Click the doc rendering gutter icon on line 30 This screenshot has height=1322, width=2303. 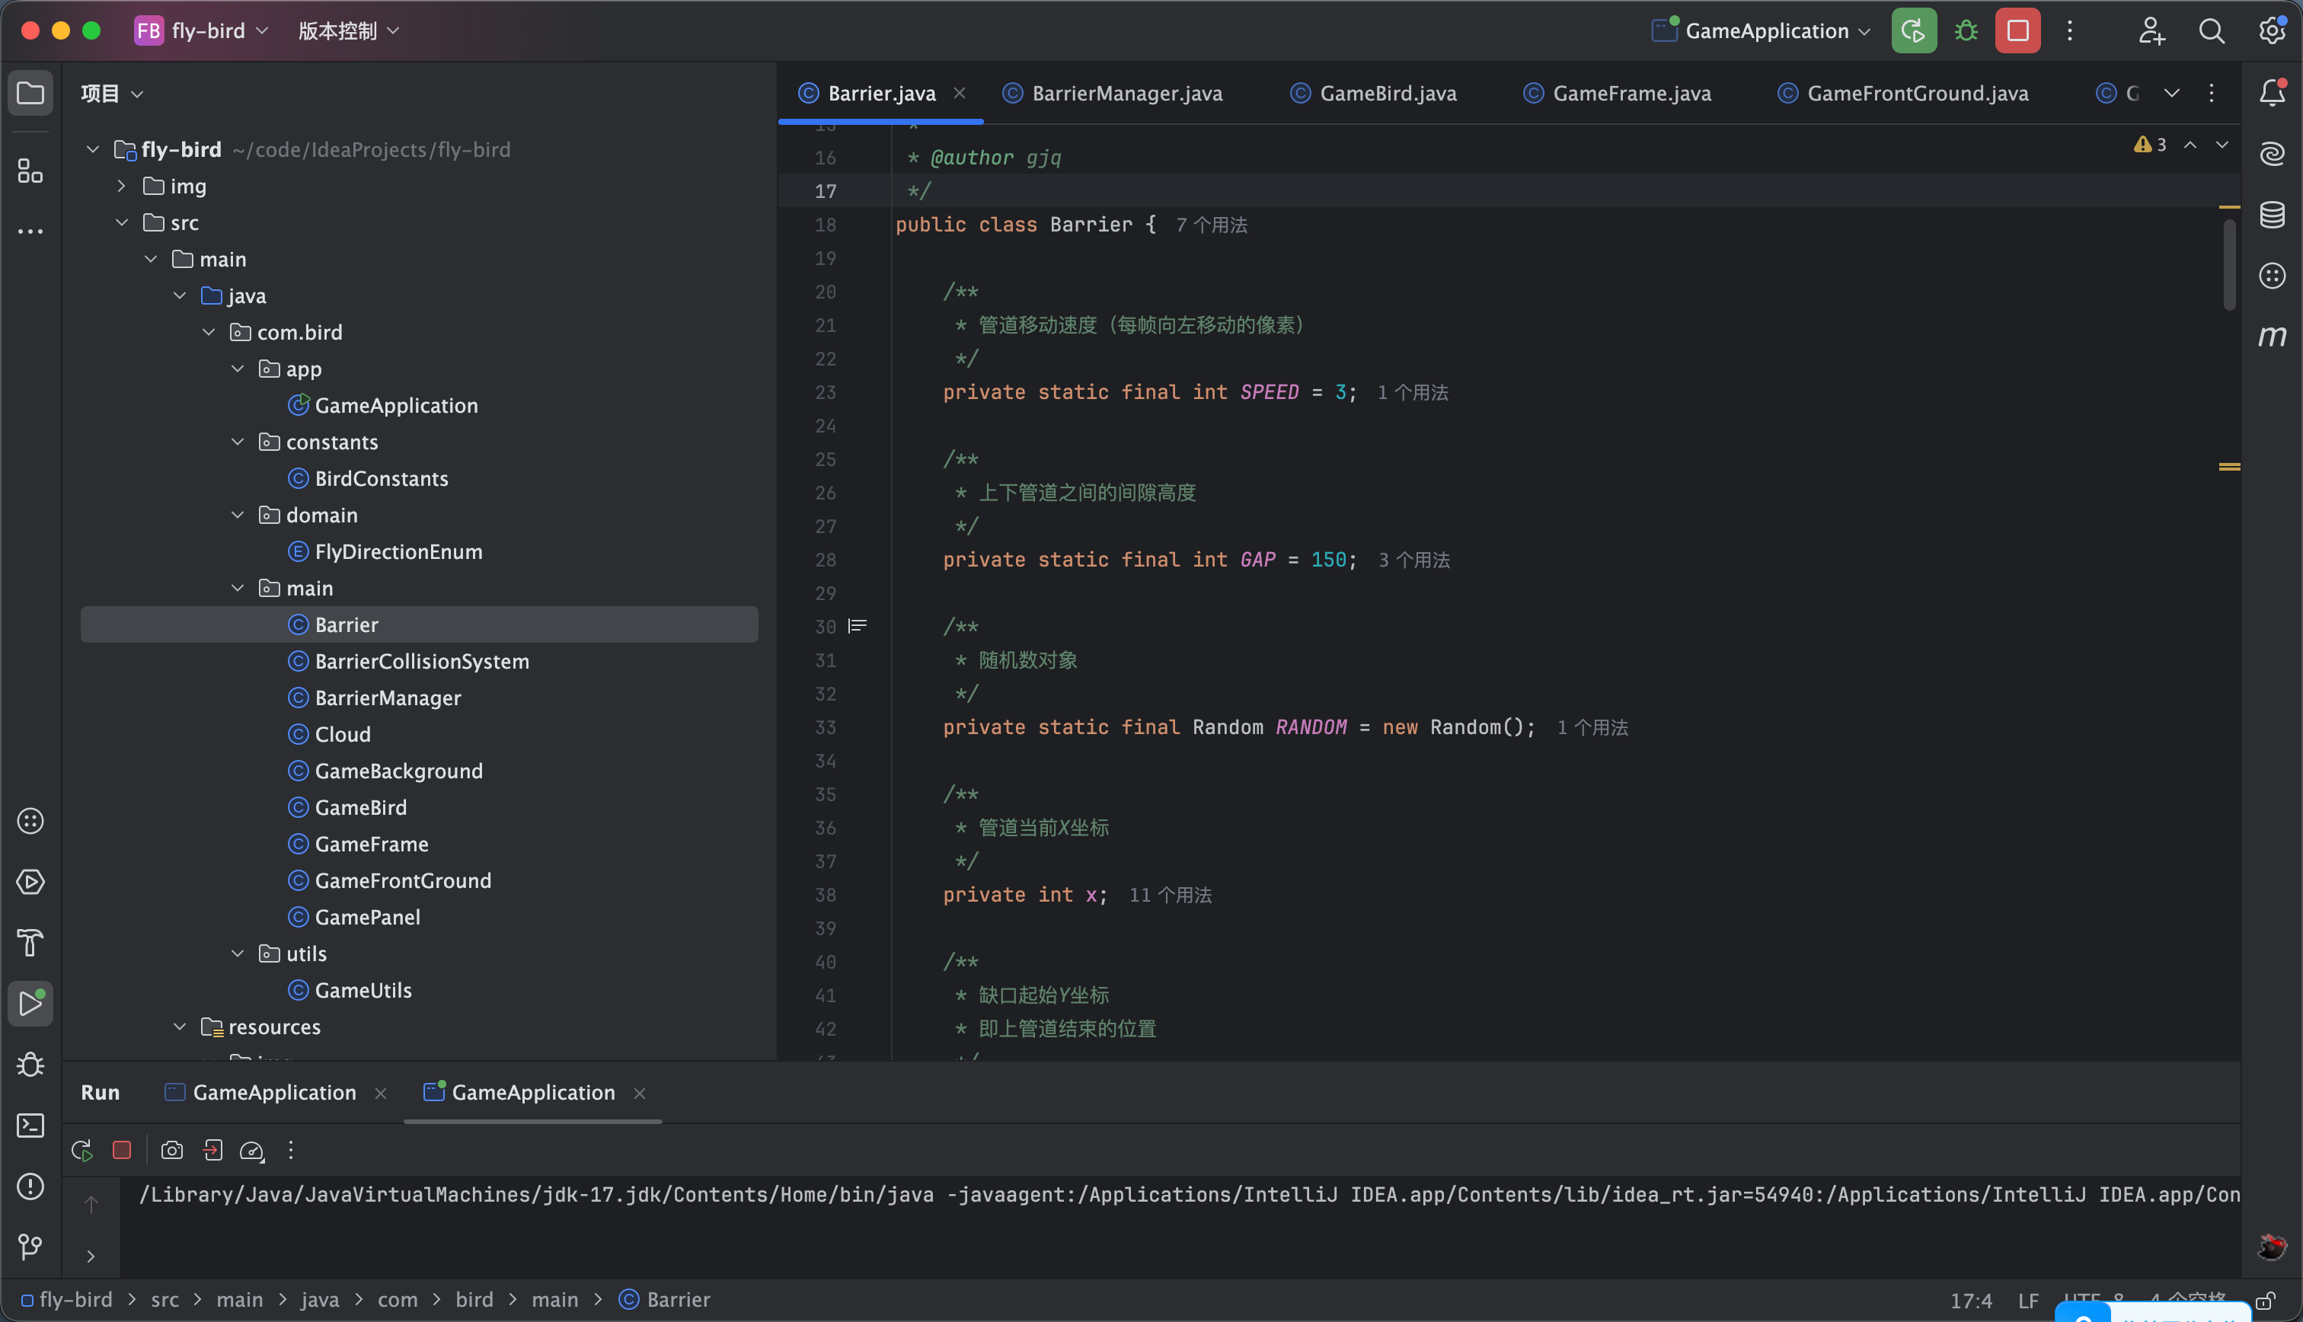tap(857, 626)
